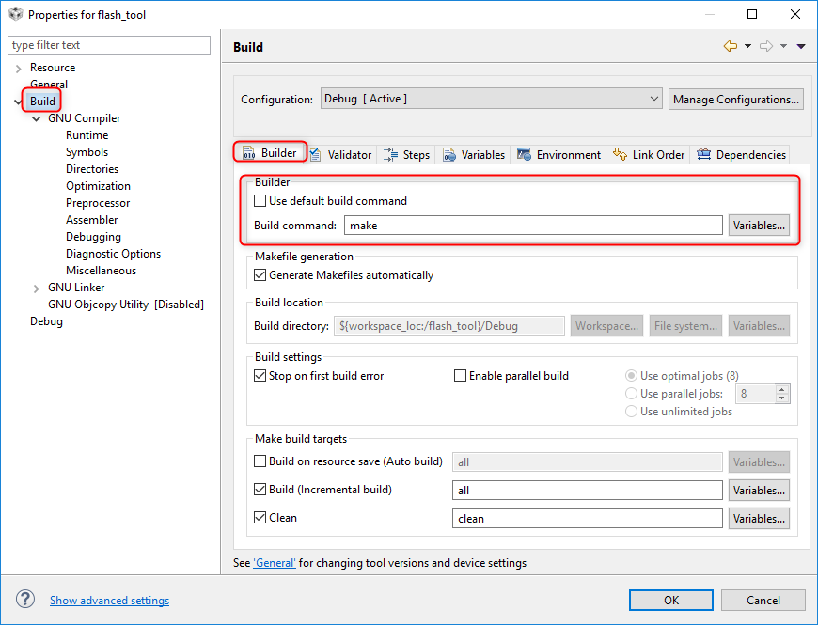This screenshot has height=625, width=818.
Task: Expand the GNU Linker tree node
Action: tap(36, 288)
